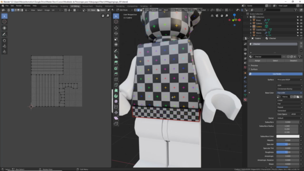The image size is (304, 171).
Task: Collapse the Surface panel
Action: [x=254, y=69]
